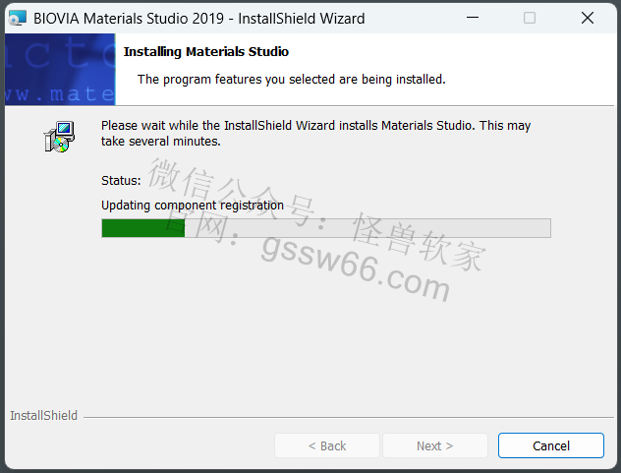Click the gssw66.com watermark text
This screenshot has height=473, width=621.
[356, 267]
